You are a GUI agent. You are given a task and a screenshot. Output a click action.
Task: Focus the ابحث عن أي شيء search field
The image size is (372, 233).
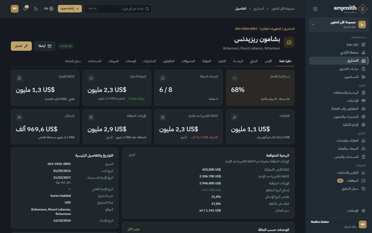(118, 9)
